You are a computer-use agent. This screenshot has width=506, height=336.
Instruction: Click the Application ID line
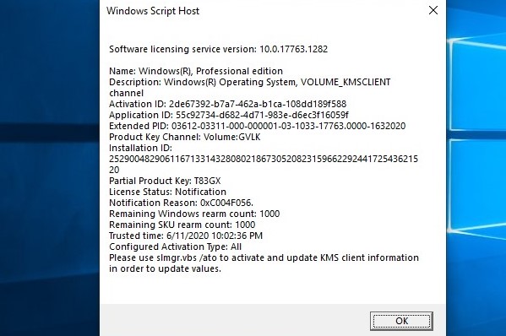[229, 115]
